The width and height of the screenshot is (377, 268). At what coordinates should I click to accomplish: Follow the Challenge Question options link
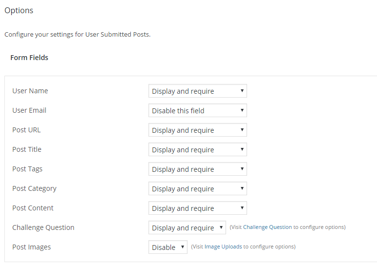[x=267, y=227]
